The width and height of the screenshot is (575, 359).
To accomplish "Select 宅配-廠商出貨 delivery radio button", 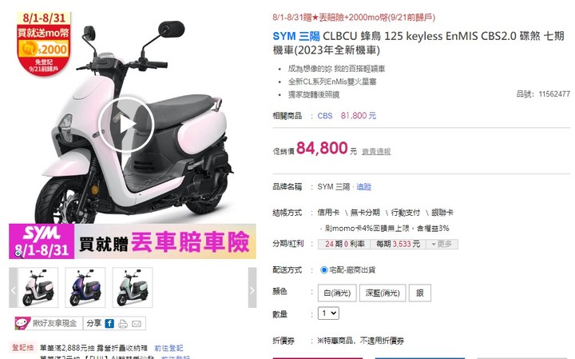I will (x=323, y=269).
